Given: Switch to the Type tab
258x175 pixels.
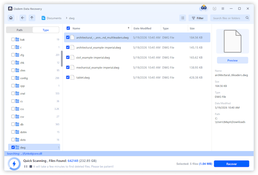Looking at the screenshot, I should pos(46,30).
